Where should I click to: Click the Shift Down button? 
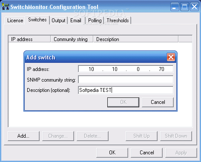click(176, 136)
